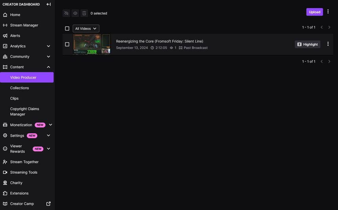Hide selected videos with unpublish icon
This screenshot has height=210, width=338.
tap(66, 13)
